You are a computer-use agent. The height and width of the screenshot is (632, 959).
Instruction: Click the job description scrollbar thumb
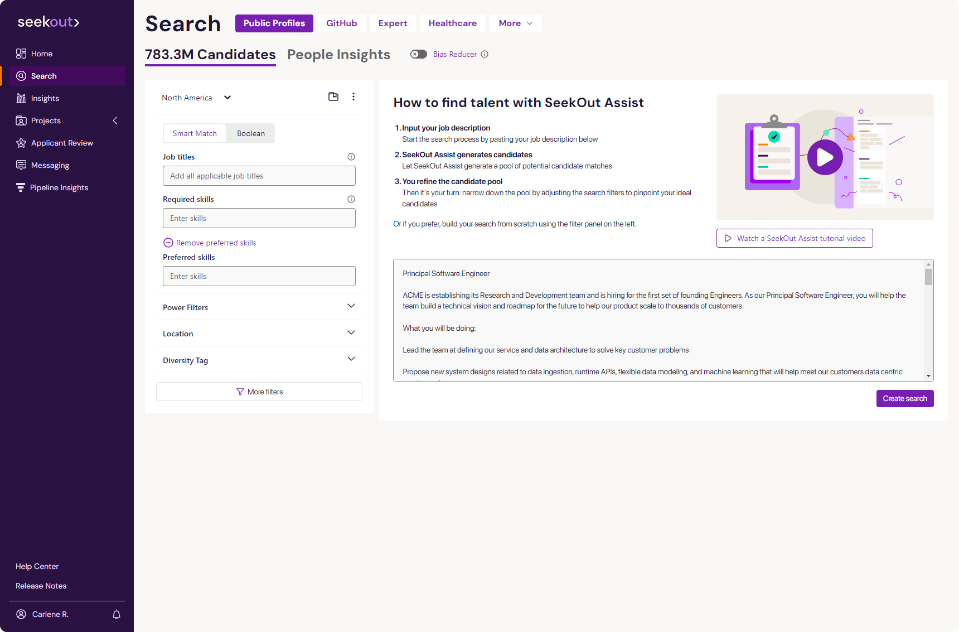point(928,277)
